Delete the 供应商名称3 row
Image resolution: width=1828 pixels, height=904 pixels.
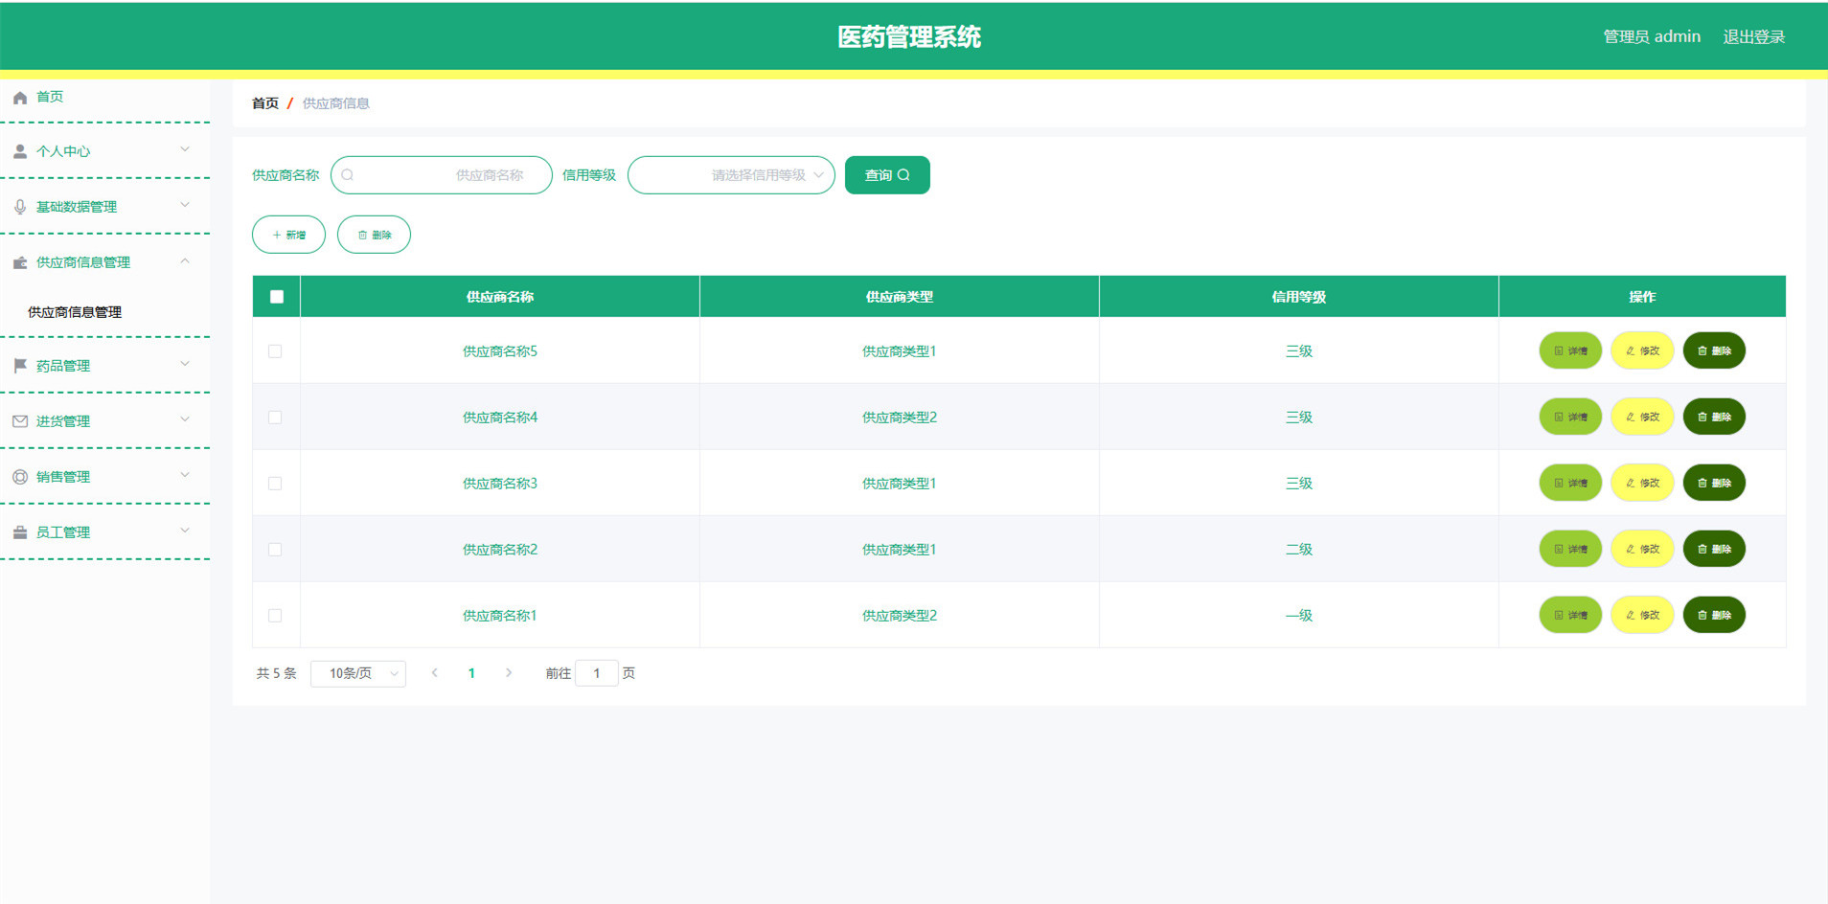(x=1714, y=483)
